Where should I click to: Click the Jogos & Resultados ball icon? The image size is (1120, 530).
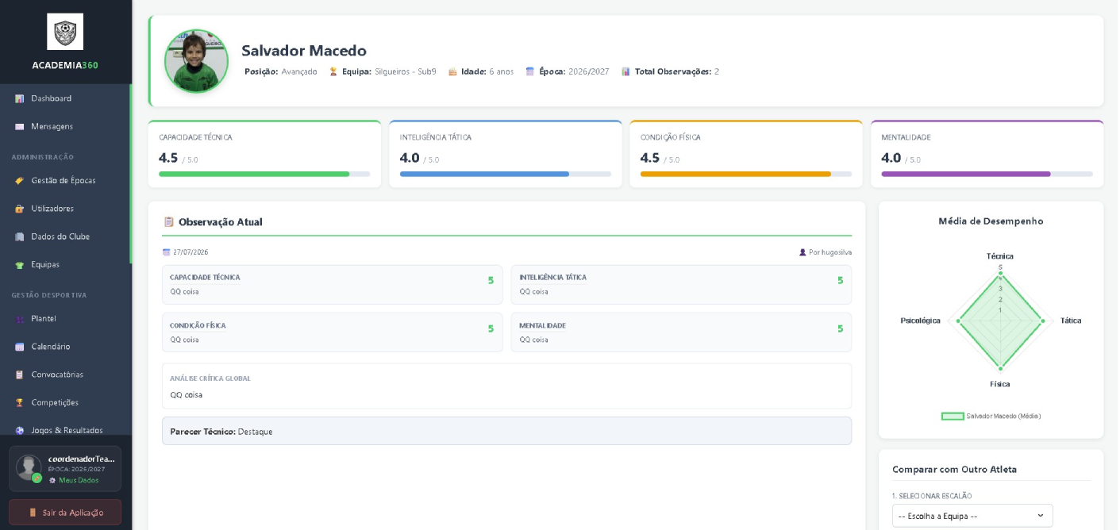tap(20, 431)
